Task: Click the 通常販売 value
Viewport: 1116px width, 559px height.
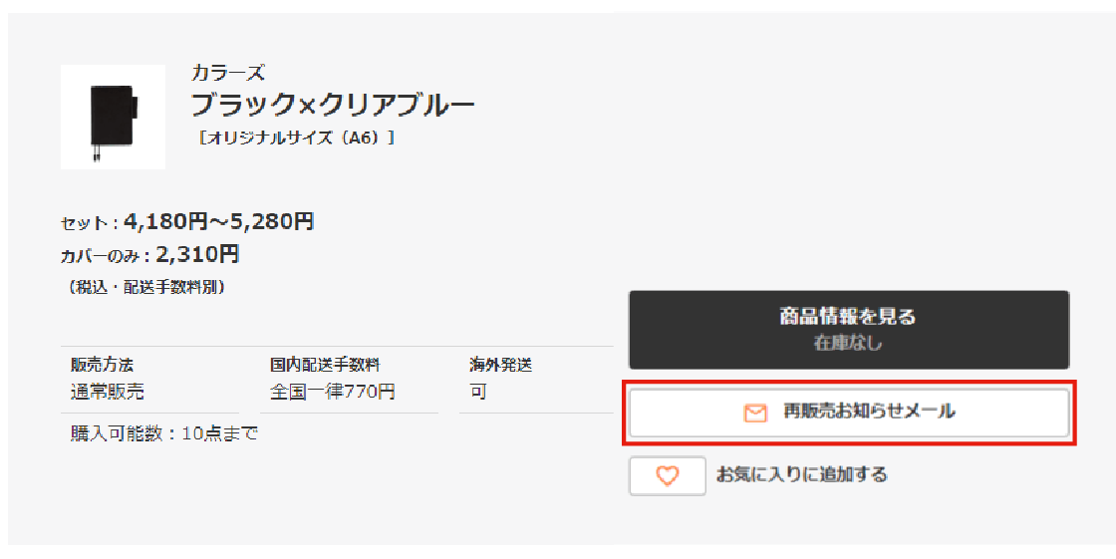Action: (x=107, y=392)
